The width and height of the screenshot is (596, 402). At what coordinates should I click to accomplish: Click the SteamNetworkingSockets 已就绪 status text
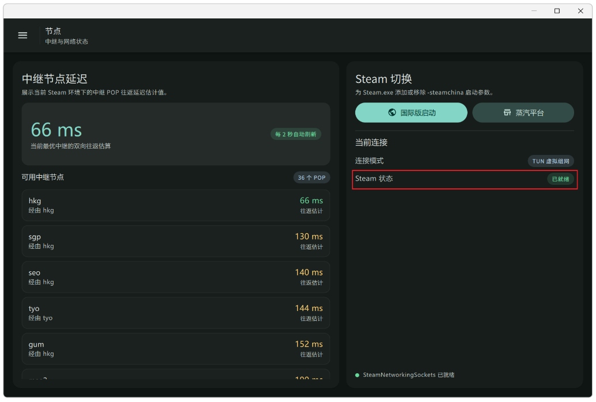pos(409,375)
